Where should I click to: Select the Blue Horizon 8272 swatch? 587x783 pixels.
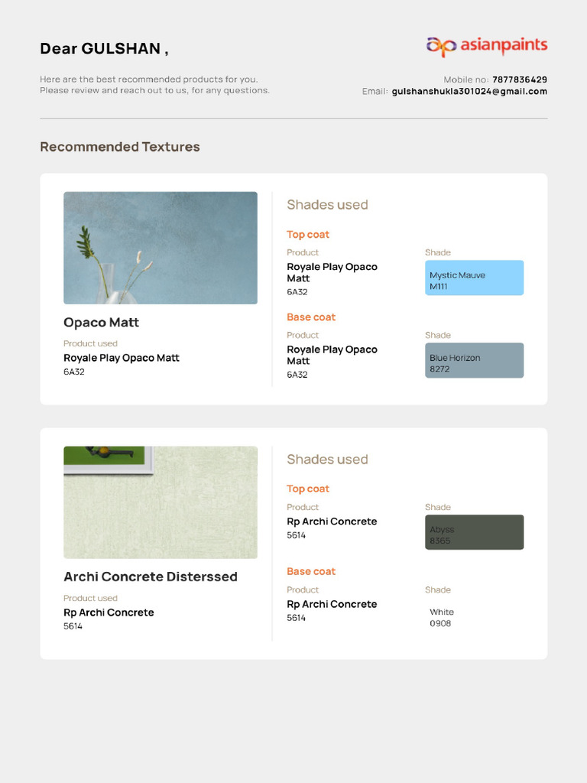pos(474,360)
